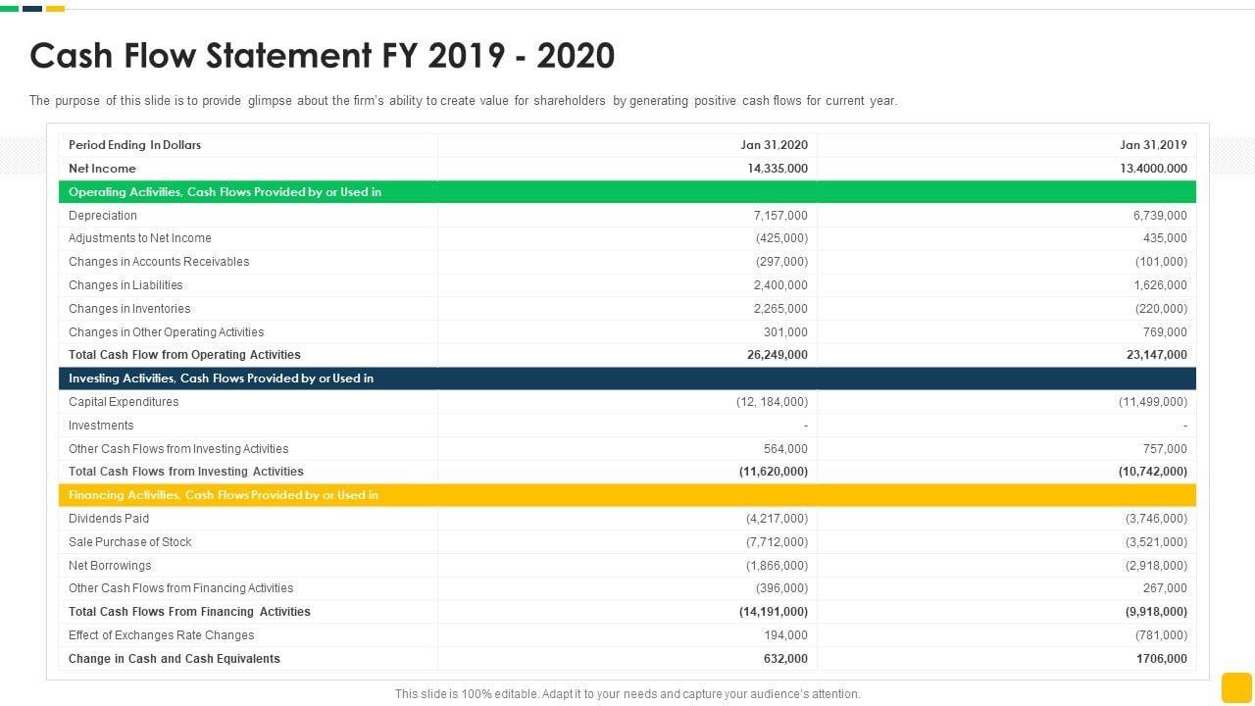Click the green accent bar at top-left
The image size is (1255, 706).
(9, 8)
